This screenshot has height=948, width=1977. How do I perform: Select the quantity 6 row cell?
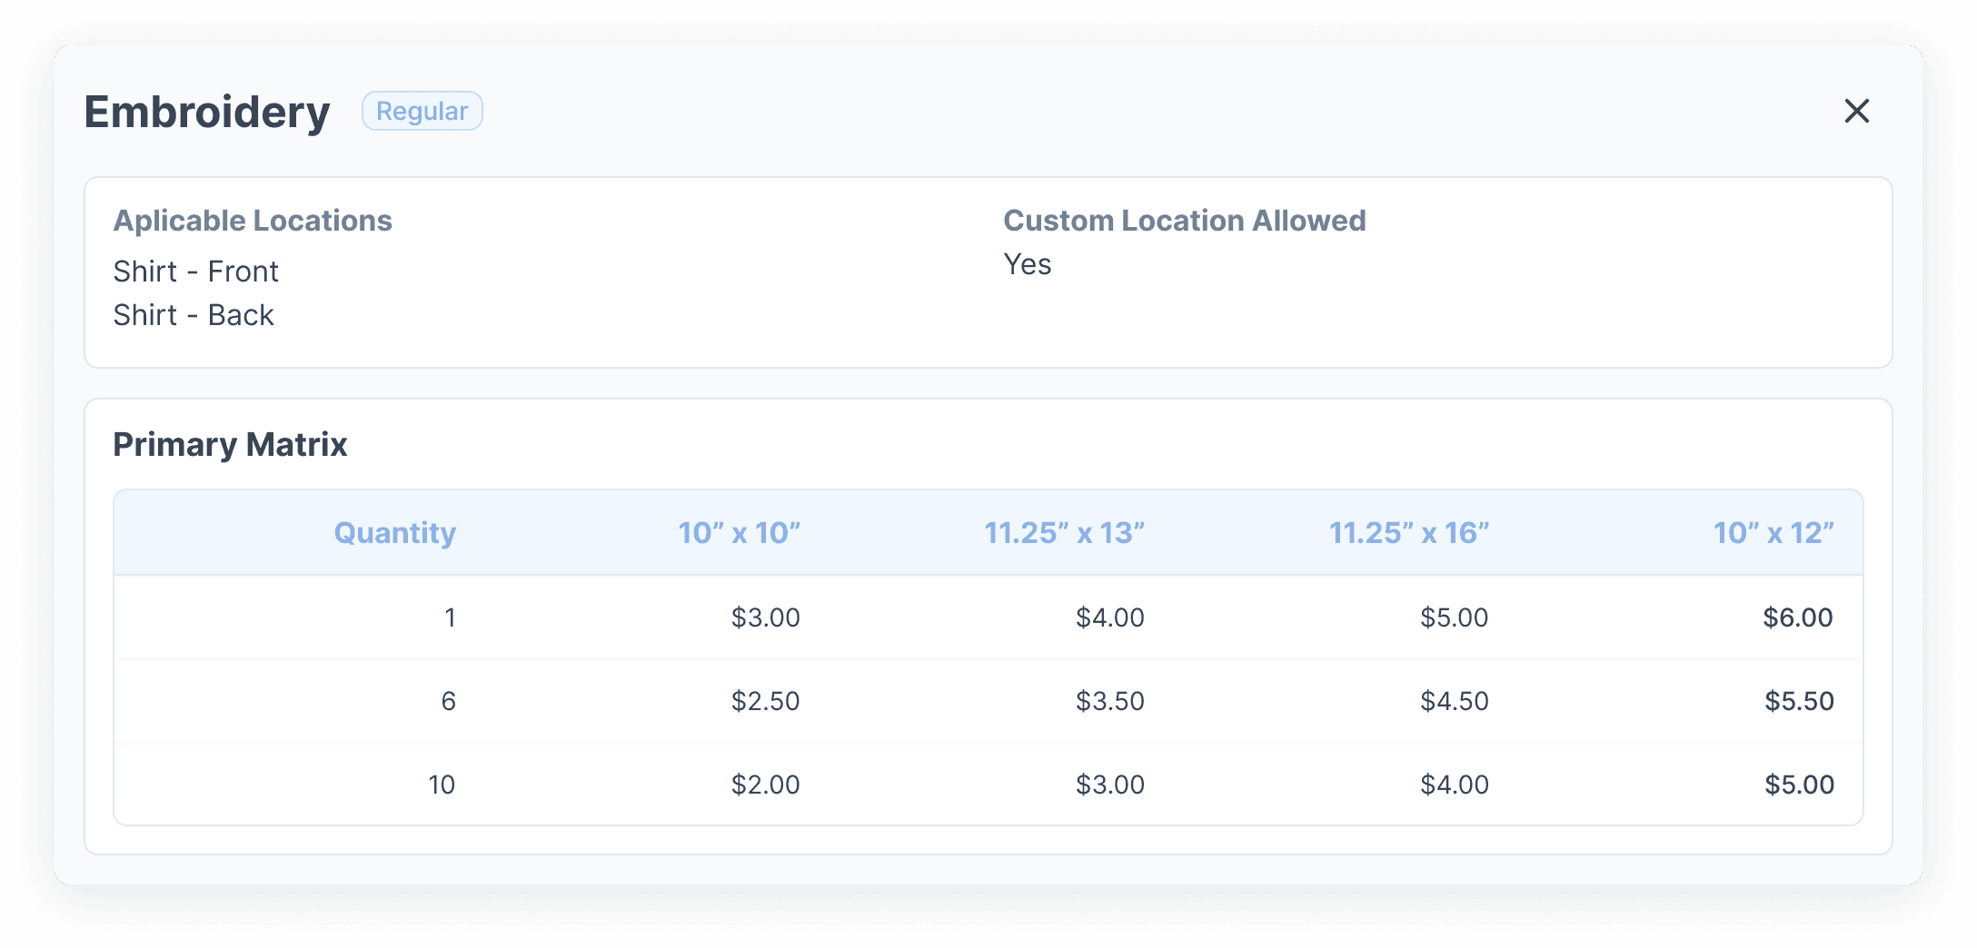point(448,701)
